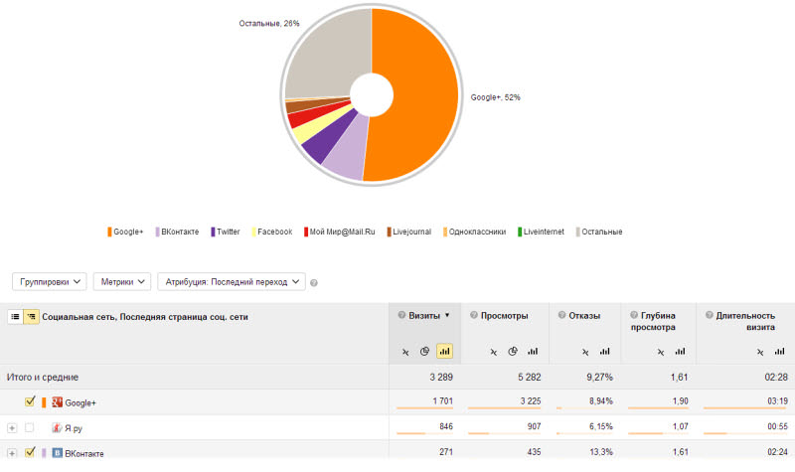Sort by Глубина просмотра column header

(x=654, y=321)
